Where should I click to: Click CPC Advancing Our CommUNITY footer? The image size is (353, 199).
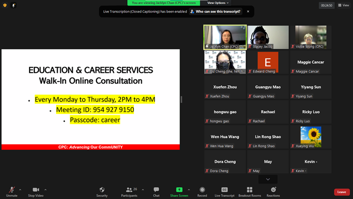(90, 147)
